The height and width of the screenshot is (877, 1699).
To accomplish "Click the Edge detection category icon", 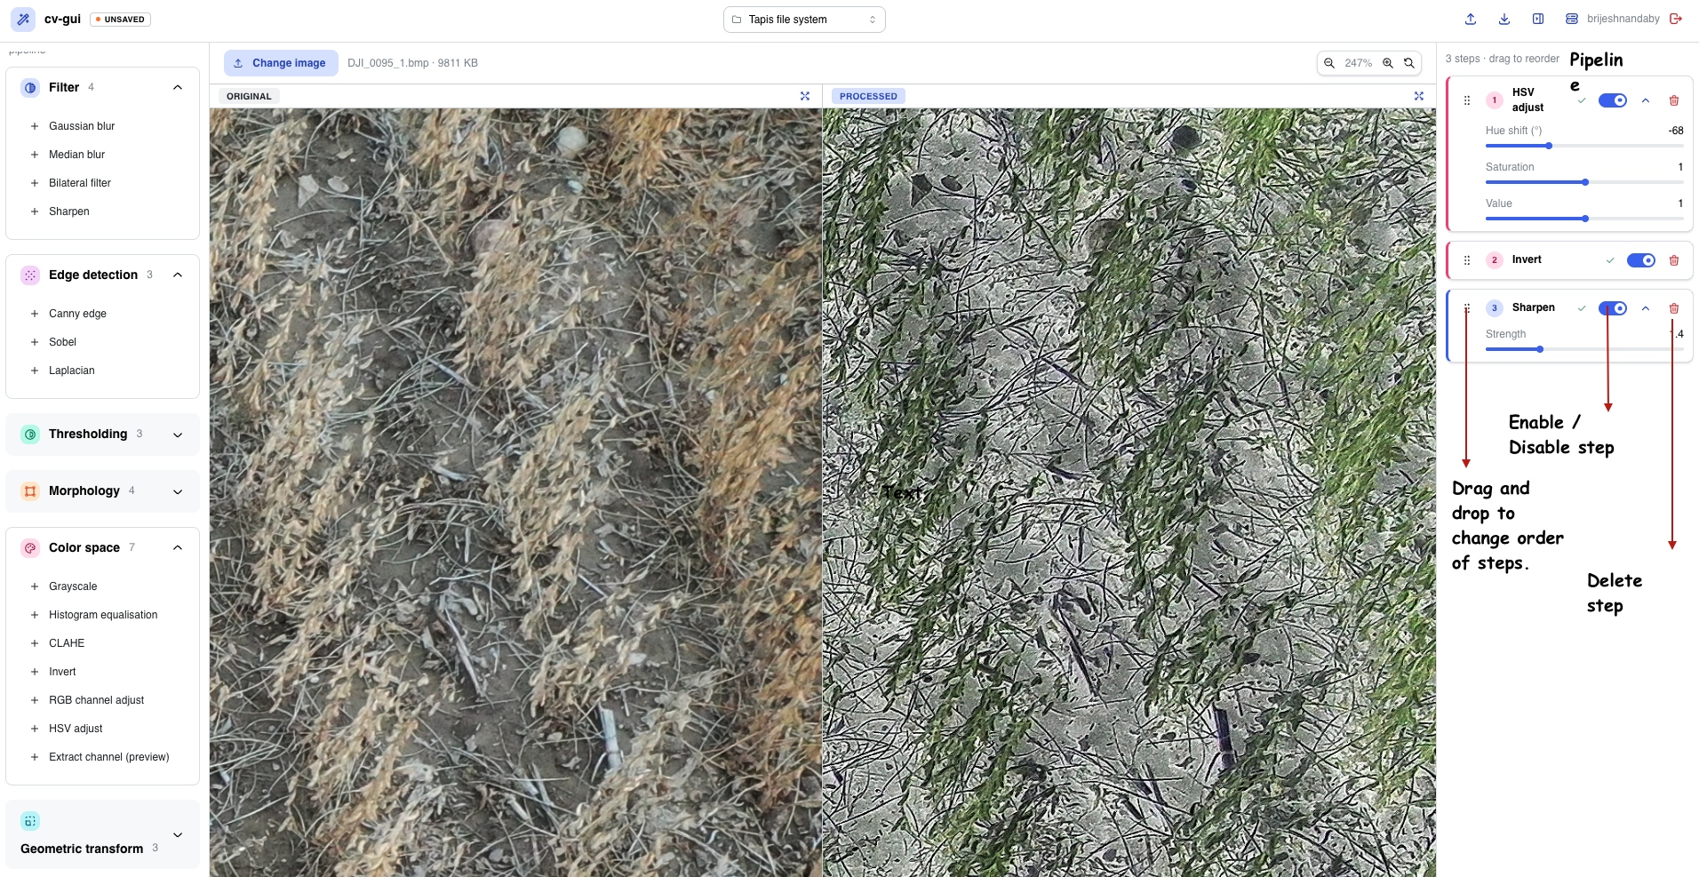I will [x=30, y=275].
